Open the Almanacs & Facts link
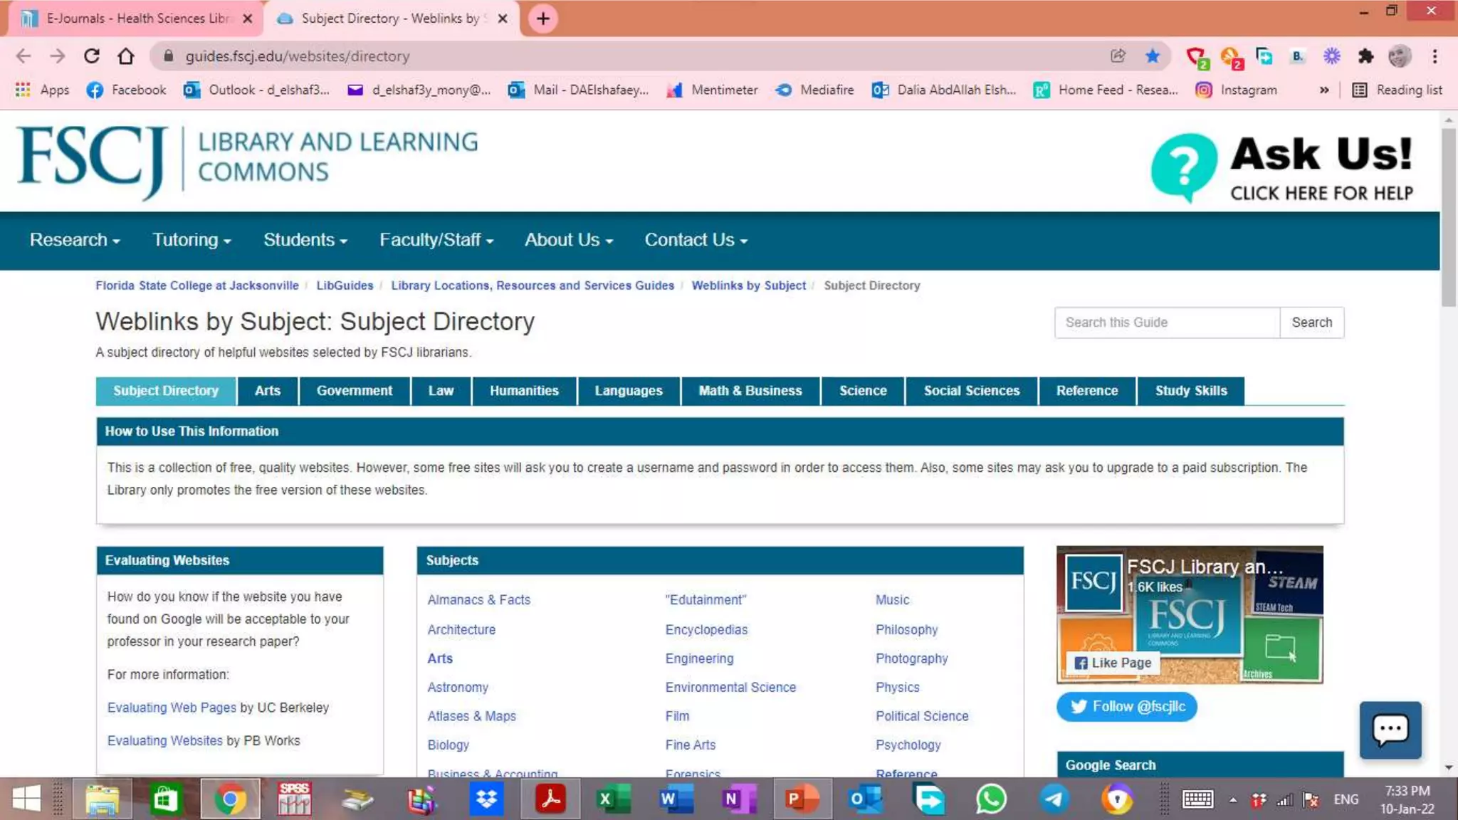 (x=478, y=600)
